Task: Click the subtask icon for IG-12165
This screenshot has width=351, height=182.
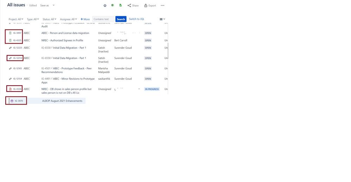Action: click(x=10, y=68)
